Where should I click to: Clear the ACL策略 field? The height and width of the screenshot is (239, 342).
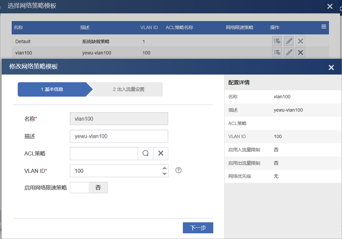point(160,153)
